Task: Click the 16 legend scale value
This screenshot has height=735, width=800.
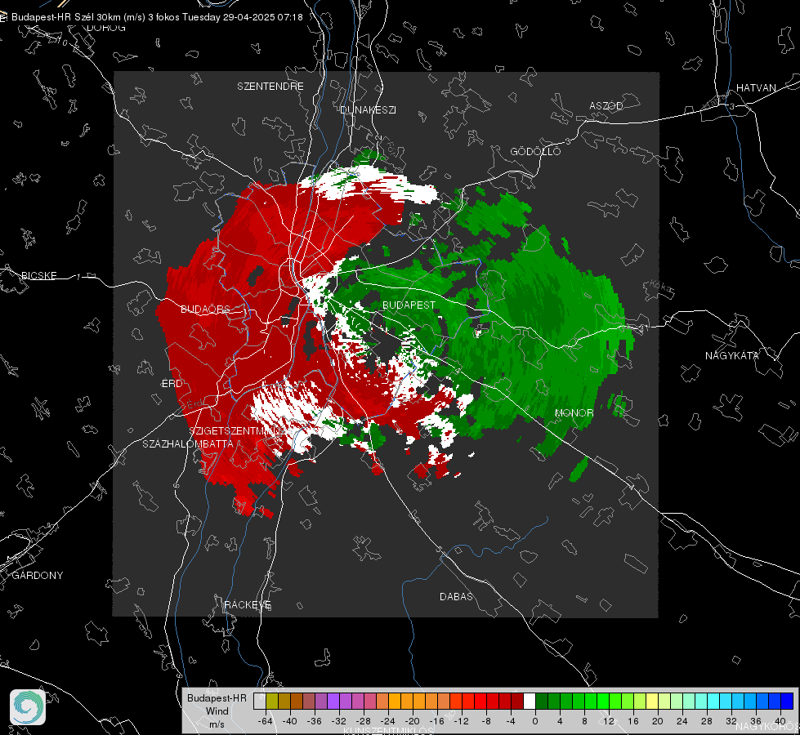Action: click(633, 721)
